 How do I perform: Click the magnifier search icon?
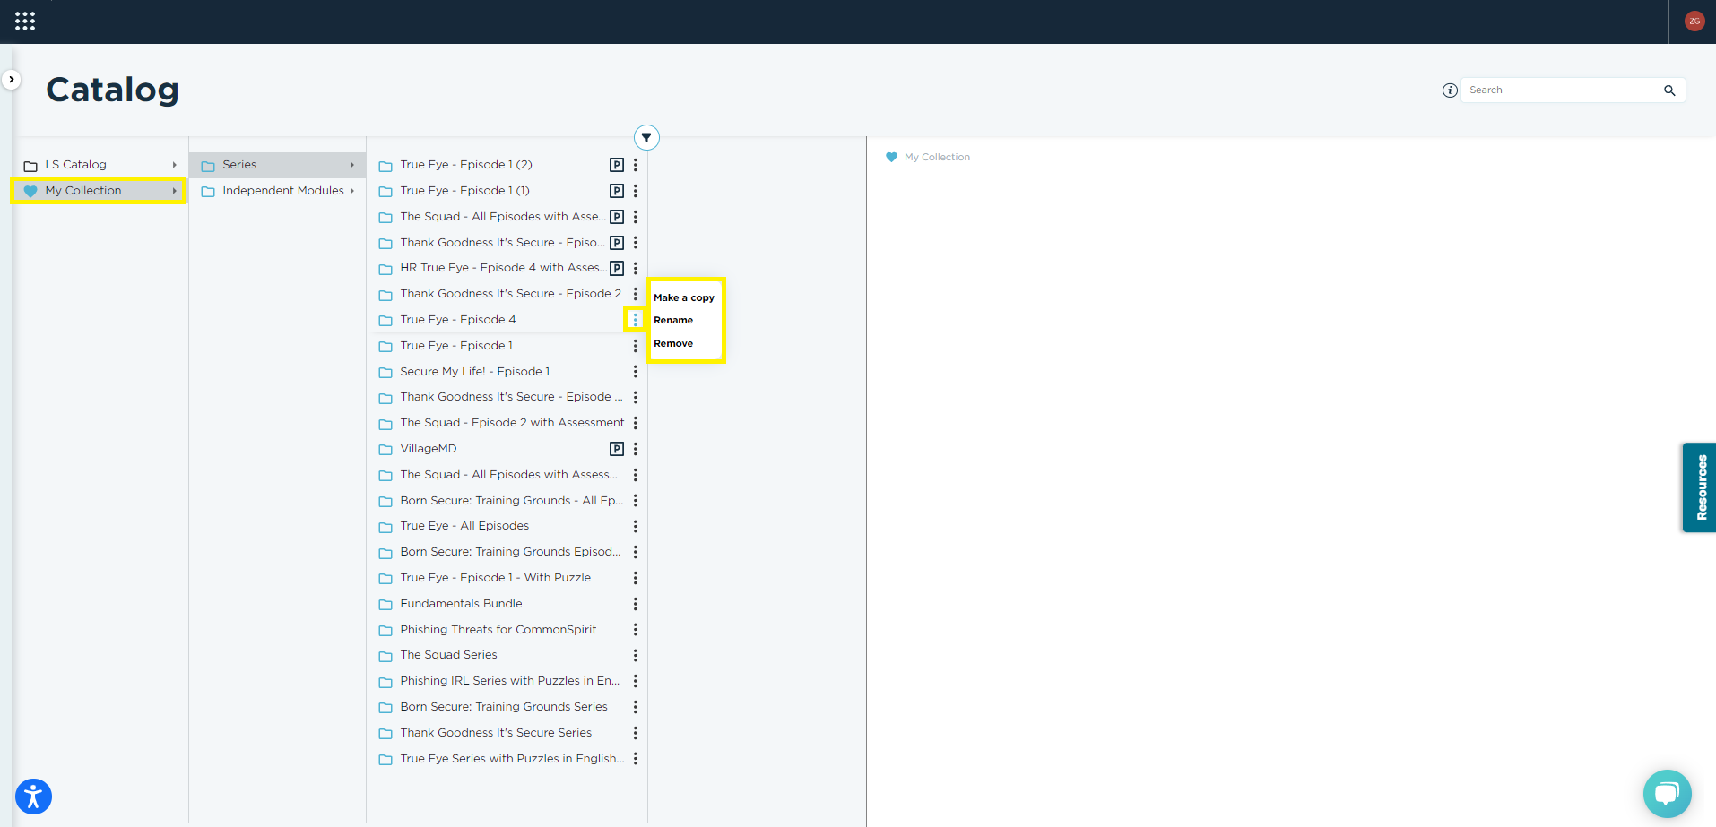point(1669,90)
